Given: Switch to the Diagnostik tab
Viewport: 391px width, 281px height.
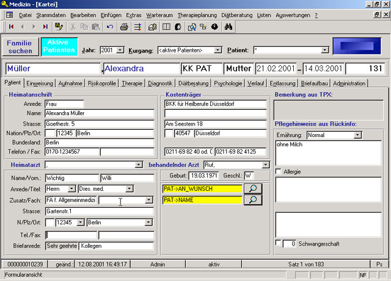Looking at the screenshot, I should (160, 84).
